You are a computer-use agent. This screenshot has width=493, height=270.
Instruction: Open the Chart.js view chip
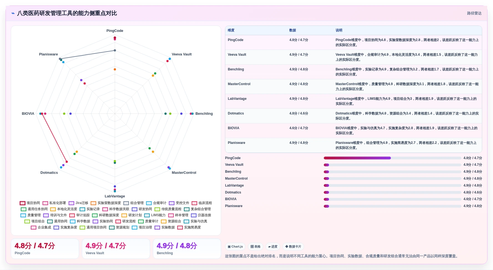[x=235, y=246]
